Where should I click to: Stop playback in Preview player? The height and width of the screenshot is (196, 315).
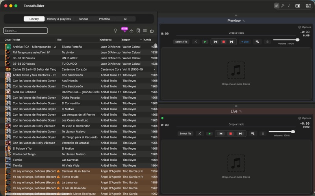223,42
